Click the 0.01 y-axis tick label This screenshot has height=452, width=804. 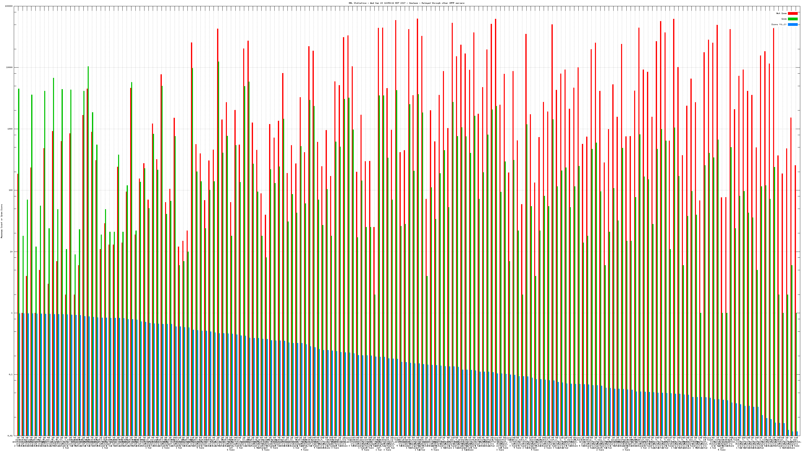click(x=10, y=436)
